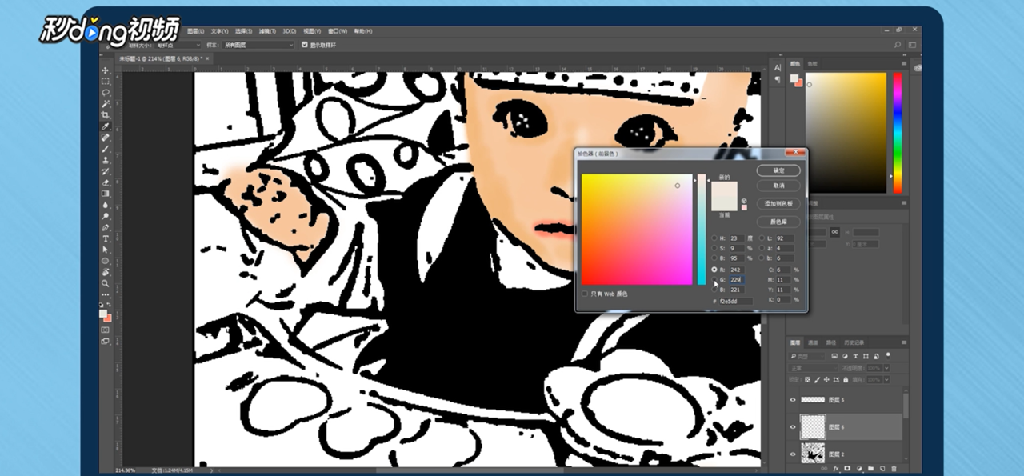Image resolution: width=1024 pixels, height=476 pixels.
Task: Click the search icon in options bar
Action: [898, 45]
